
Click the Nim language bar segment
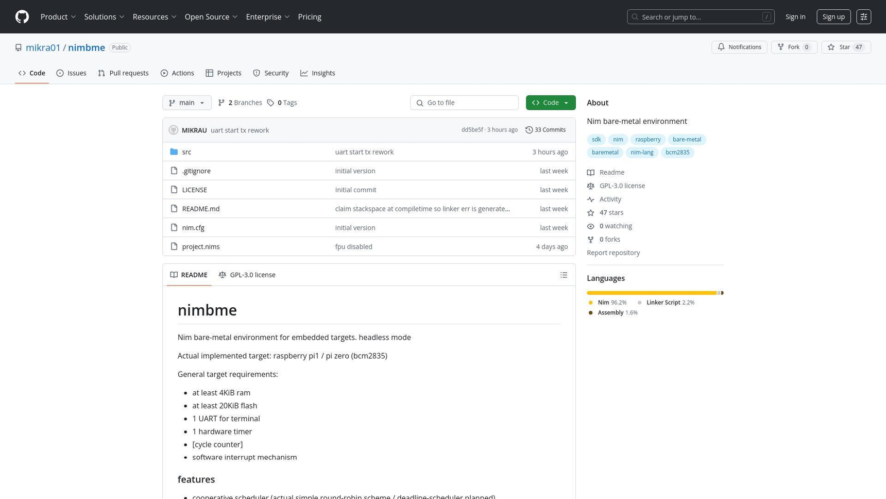(x=652, y=293)
